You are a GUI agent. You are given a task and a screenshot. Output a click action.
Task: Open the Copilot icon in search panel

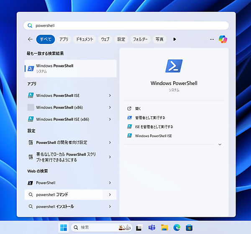tap(223, 39)
